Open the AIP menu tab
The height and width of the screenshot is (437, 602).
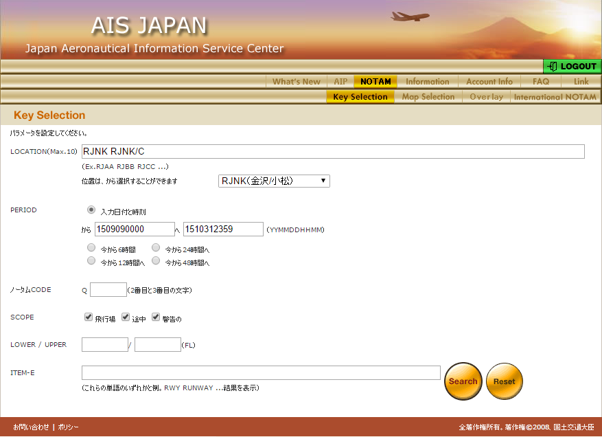[x=340, y=82]
